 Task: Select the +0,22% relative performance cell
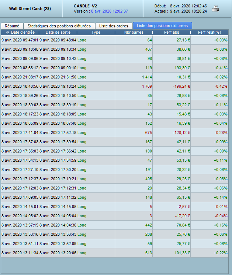coord(210,253)
